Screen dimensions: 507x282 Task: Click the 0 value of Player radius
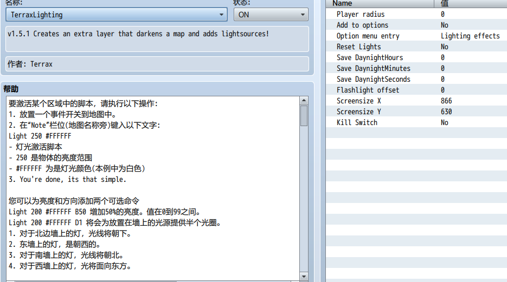(442, 14)
